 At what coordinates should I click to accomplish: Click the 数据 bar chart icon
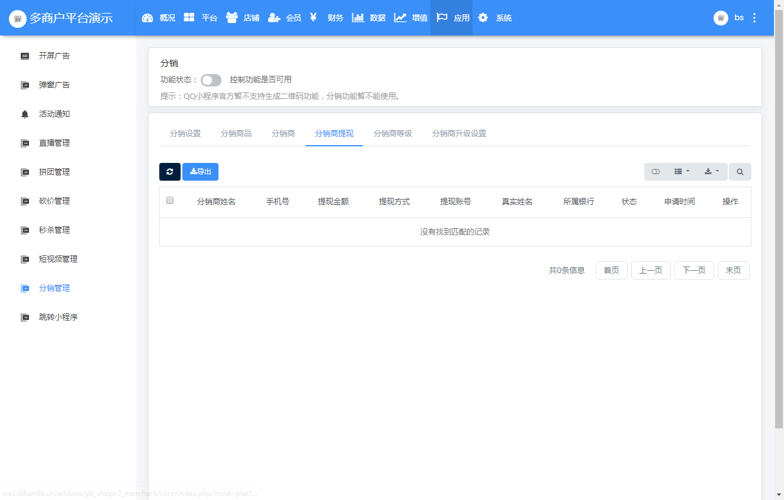click(x=358, y=18)
